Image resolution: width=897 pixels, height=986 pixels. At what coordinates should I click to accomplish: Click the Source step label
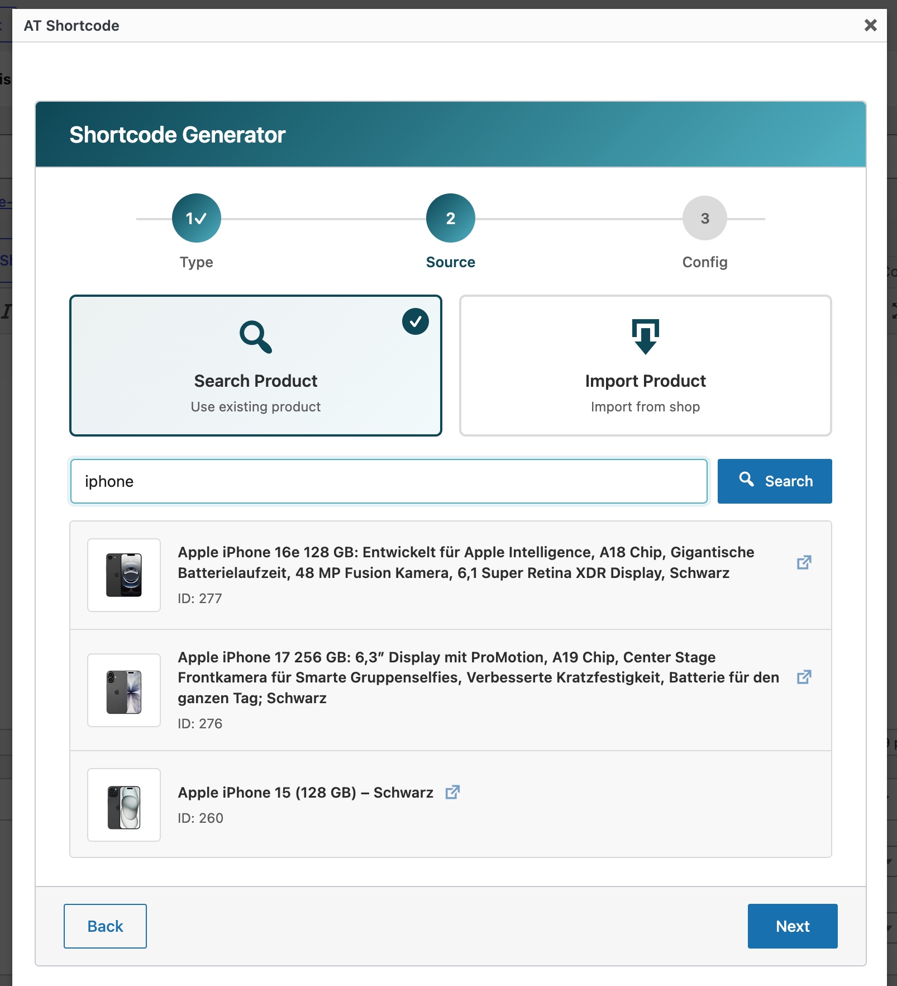click(x=451, y=262)
